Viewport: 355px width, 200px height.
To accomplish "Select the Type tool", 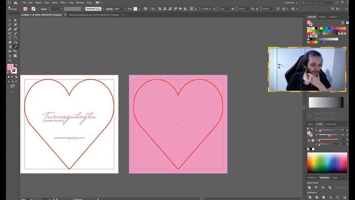I will click(10, 38).
